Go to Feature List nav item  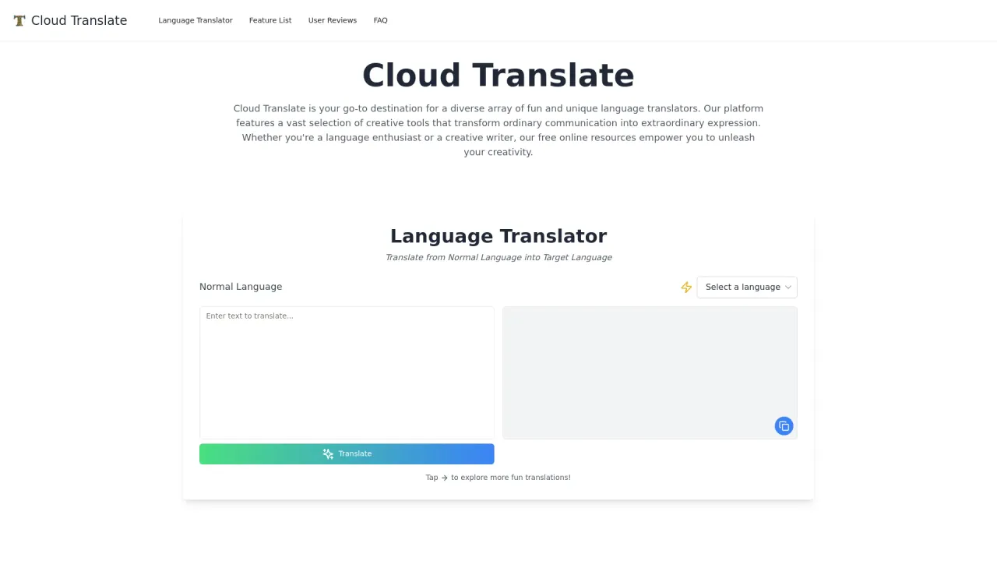point(270,20)
